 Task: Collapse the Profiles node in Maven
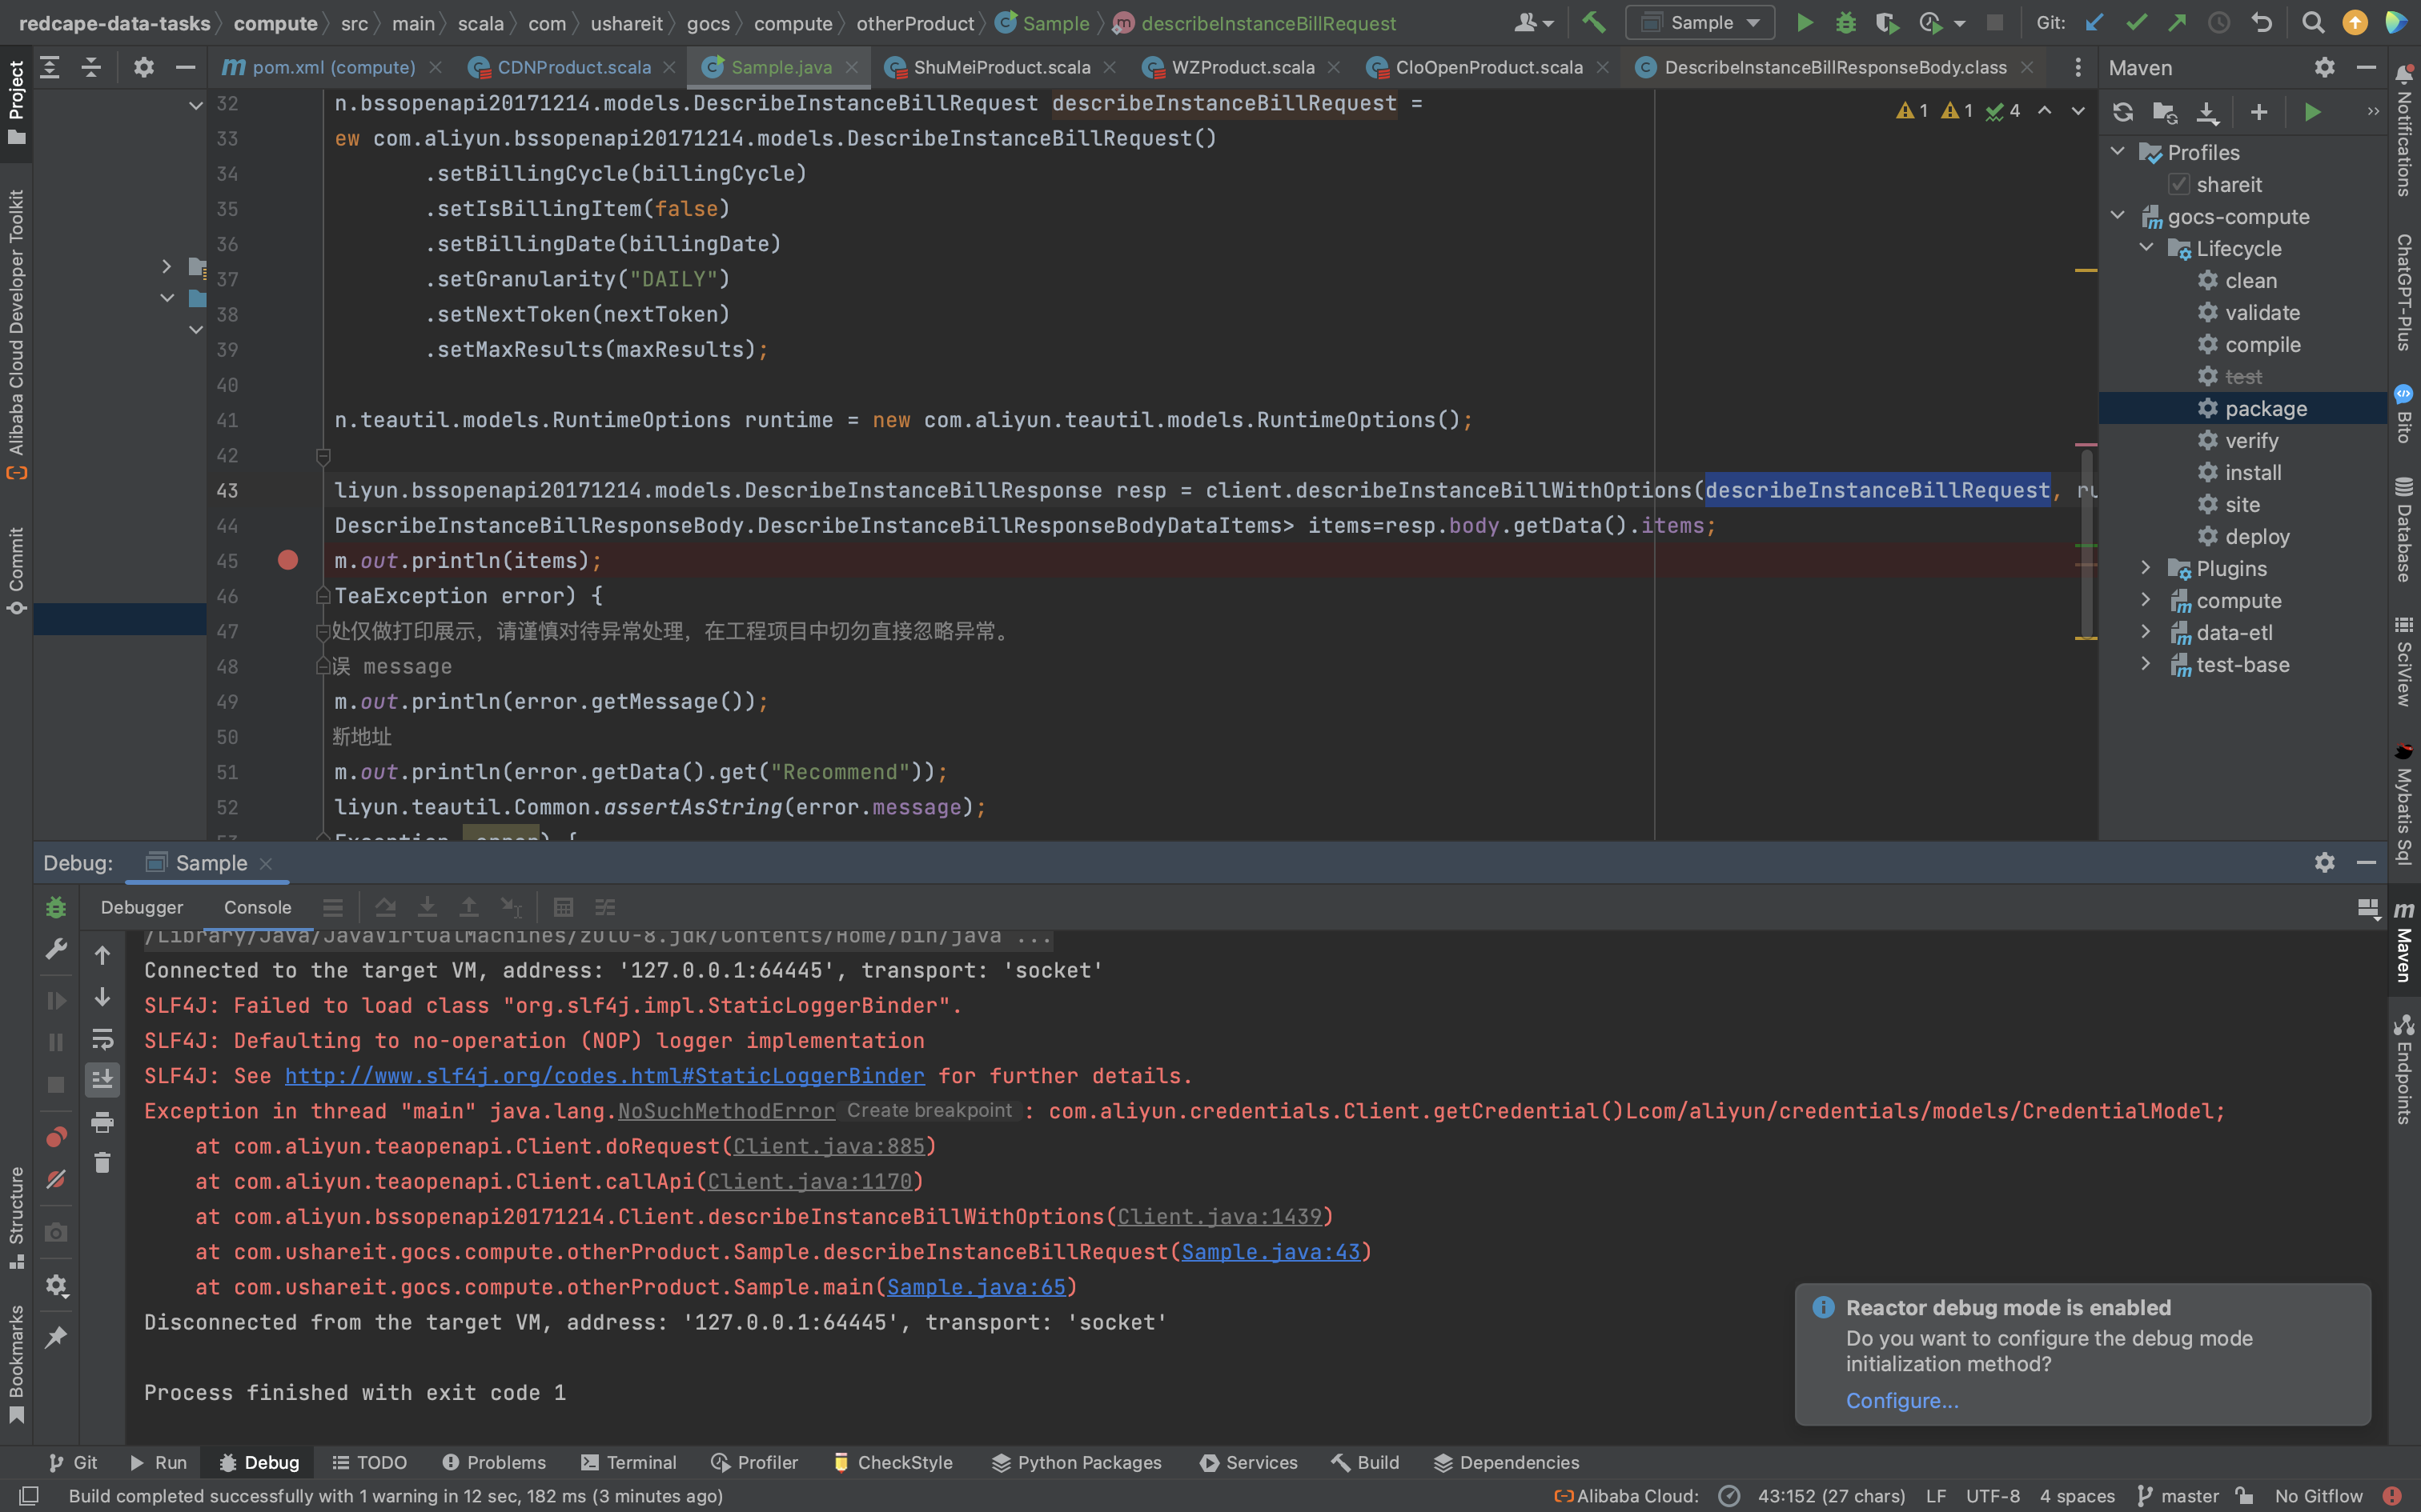[x=2118, y=152]
